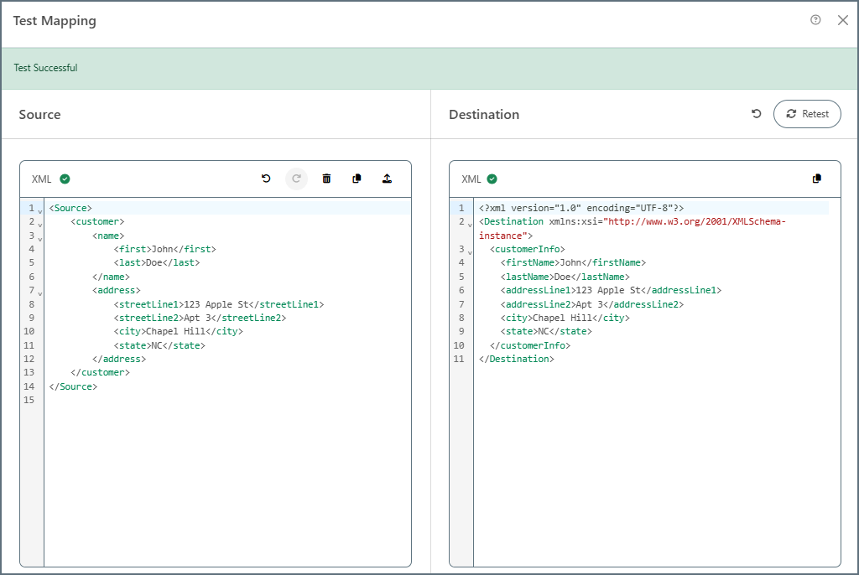Click the redo icon in Source toolbar
The width and height of the screenshot is (859, 575).
pos(296,179)
